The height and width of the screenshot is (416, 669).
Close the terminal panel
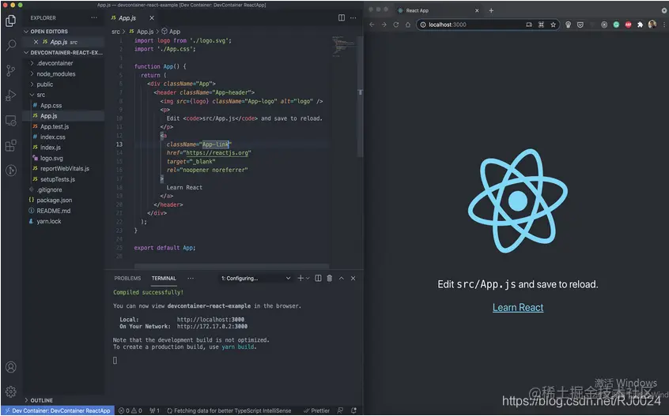pos(353,278)
